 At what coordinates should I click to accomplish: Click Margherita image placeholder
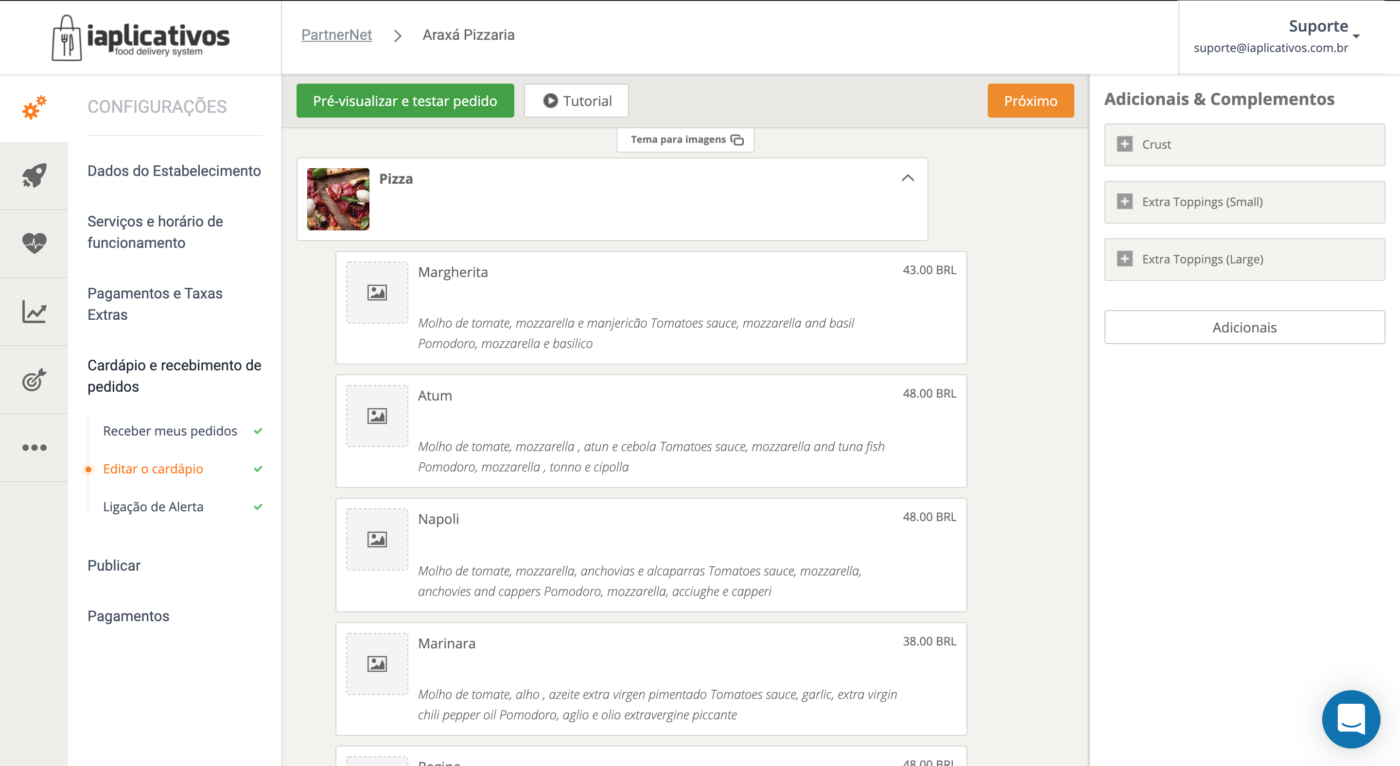tap(377, 293)
